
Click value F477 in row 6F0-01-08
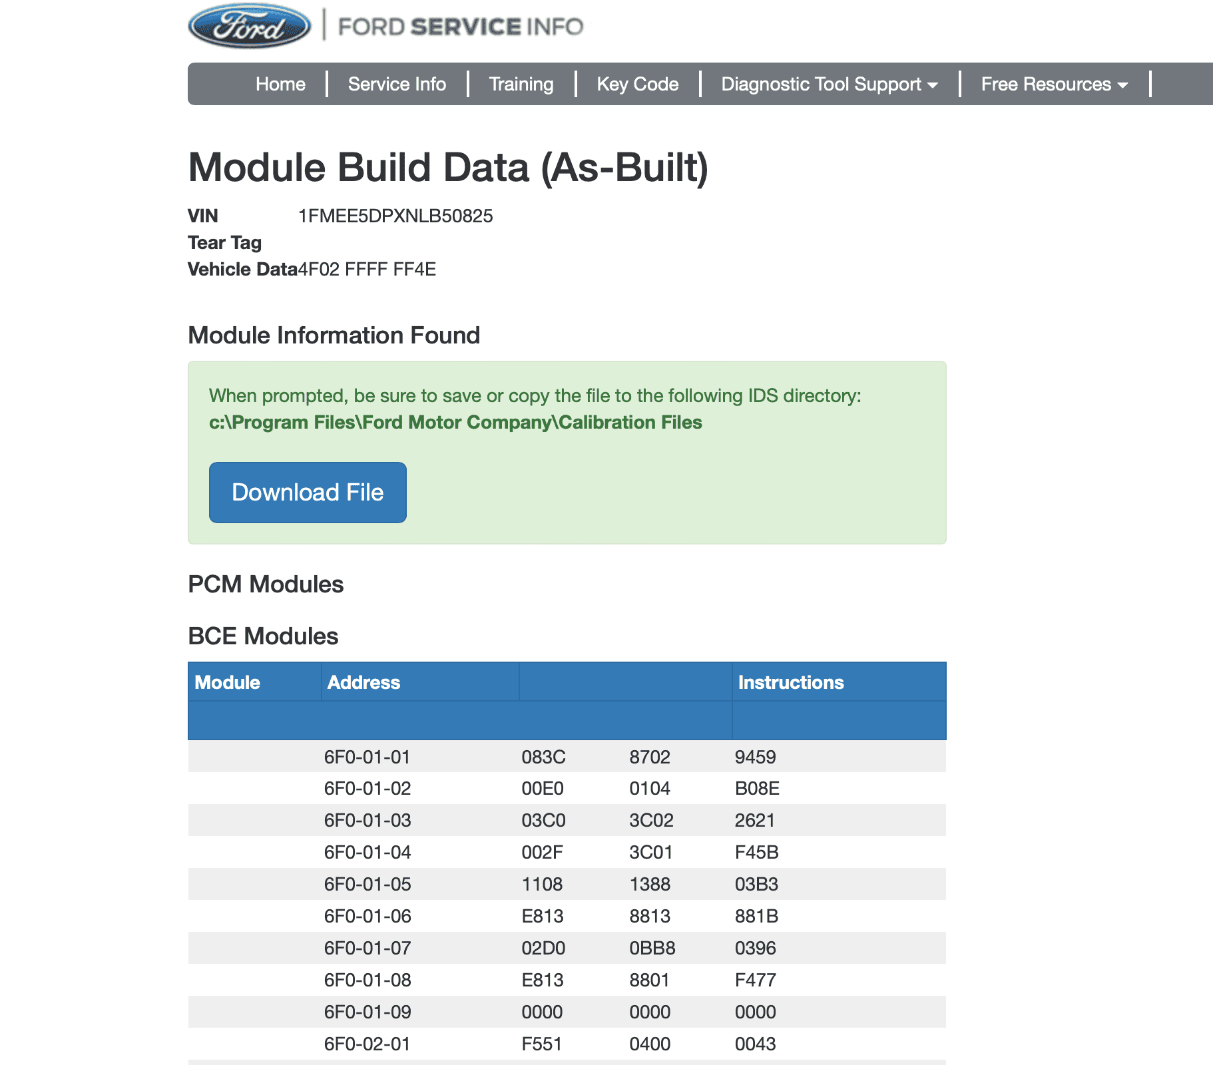tap(756, 980)
